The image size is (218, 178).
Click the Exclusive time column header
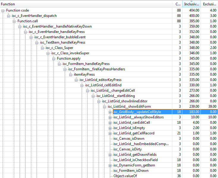209,4
